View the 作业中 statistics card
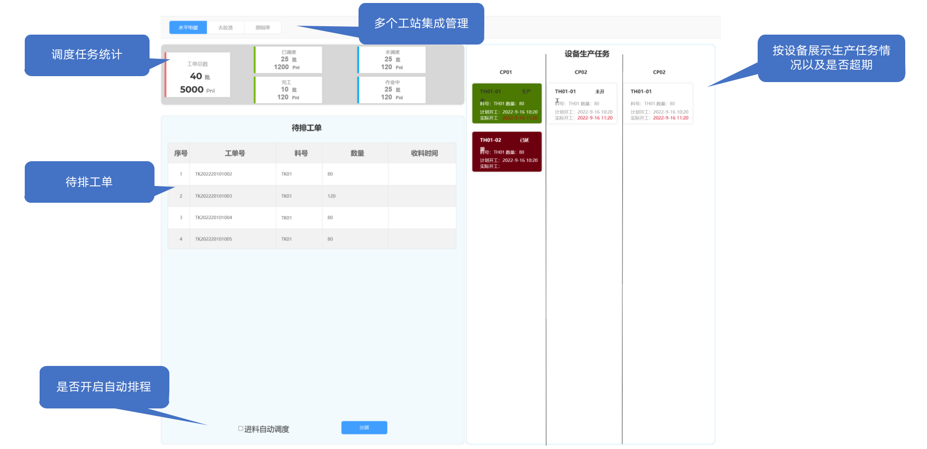 pos(392,90)
